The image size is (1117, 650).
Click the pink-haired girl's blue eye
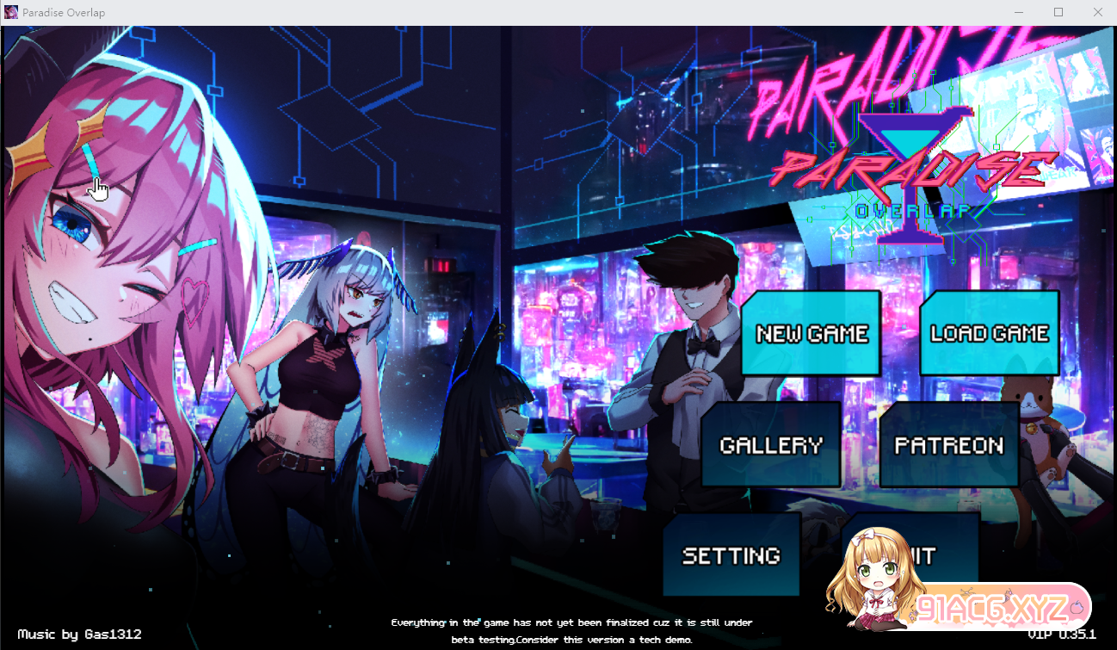point(71,224)
